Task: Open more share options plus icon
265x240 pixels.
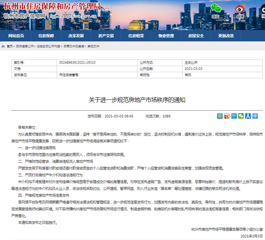Action: 255,116
